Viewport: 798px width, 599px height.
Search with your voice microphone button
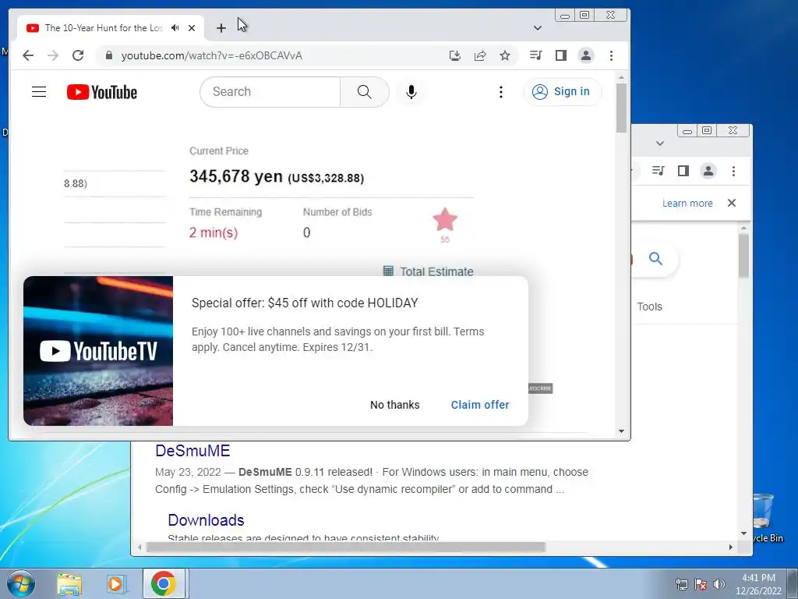411,92
